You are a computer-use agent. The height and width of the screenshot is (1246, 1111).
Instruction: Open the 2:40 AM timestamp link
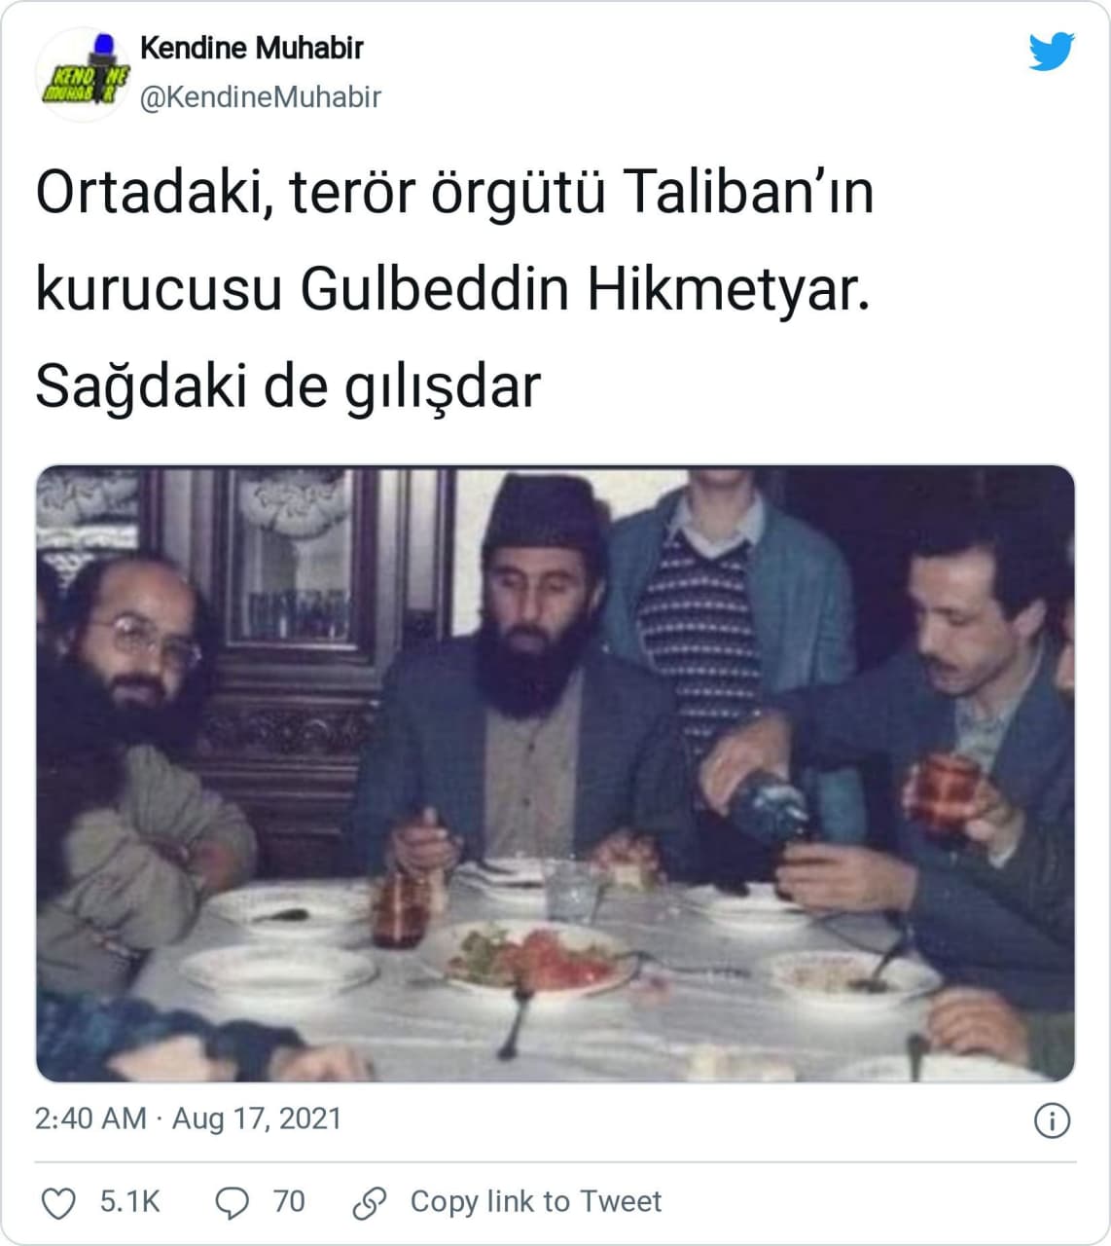pyautogui.click(x=90, y=1118)
